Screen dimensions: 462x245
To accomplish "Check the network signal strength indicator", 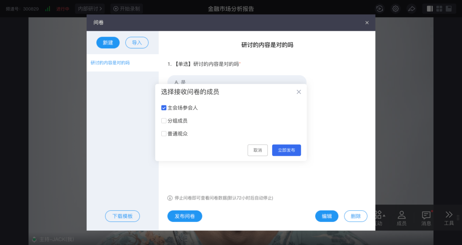I will [x=47, y=9].
